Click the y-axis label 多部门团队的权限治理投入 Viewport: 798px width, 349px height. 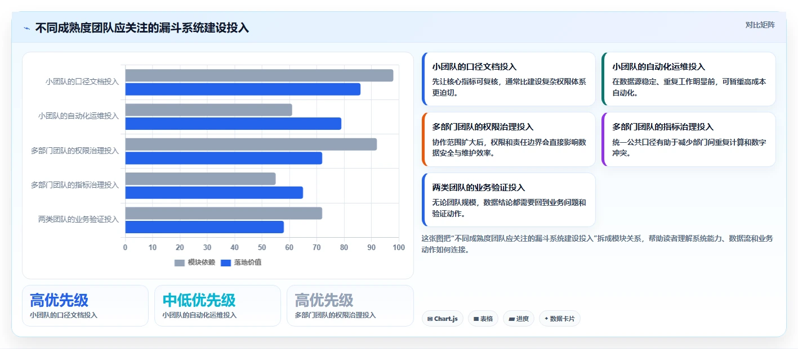75,151
